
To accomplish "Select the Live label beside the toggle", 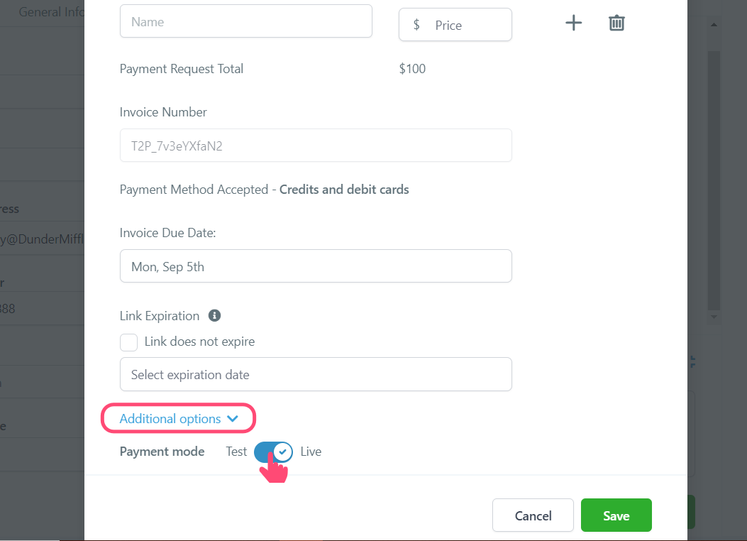I will (x=311, y=452).
